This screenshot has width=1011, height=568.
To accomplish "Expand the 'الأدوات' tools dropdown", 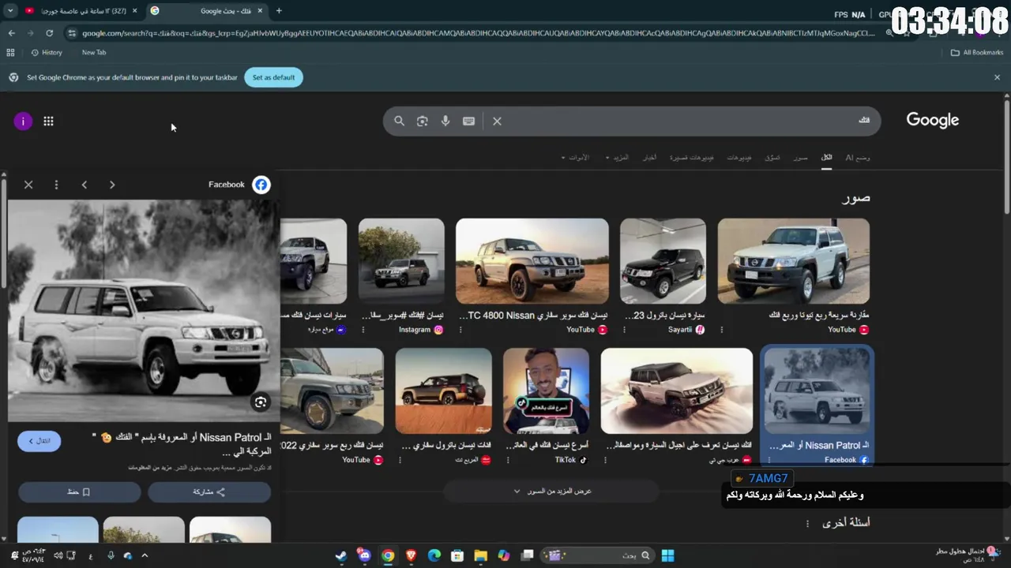I will click(x=575, y=158).
